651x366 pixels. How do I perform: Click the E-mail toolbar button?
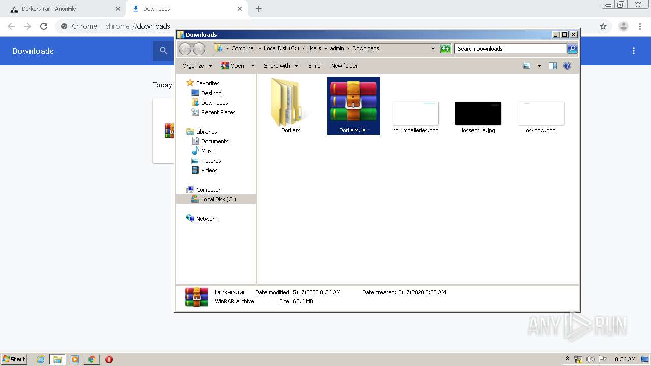click(x=315, y=66)
